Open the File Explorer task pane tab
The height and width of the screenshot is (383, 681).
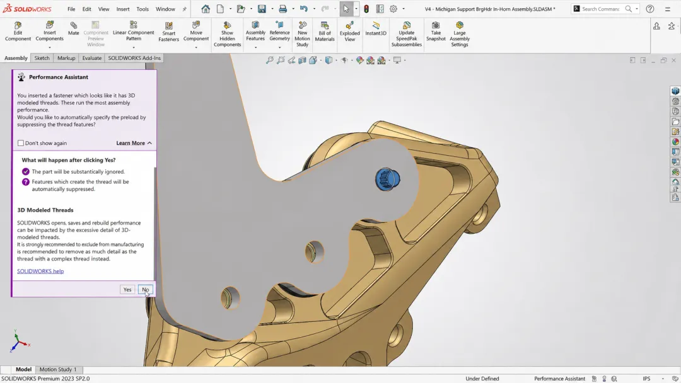(x=675, y=122)
